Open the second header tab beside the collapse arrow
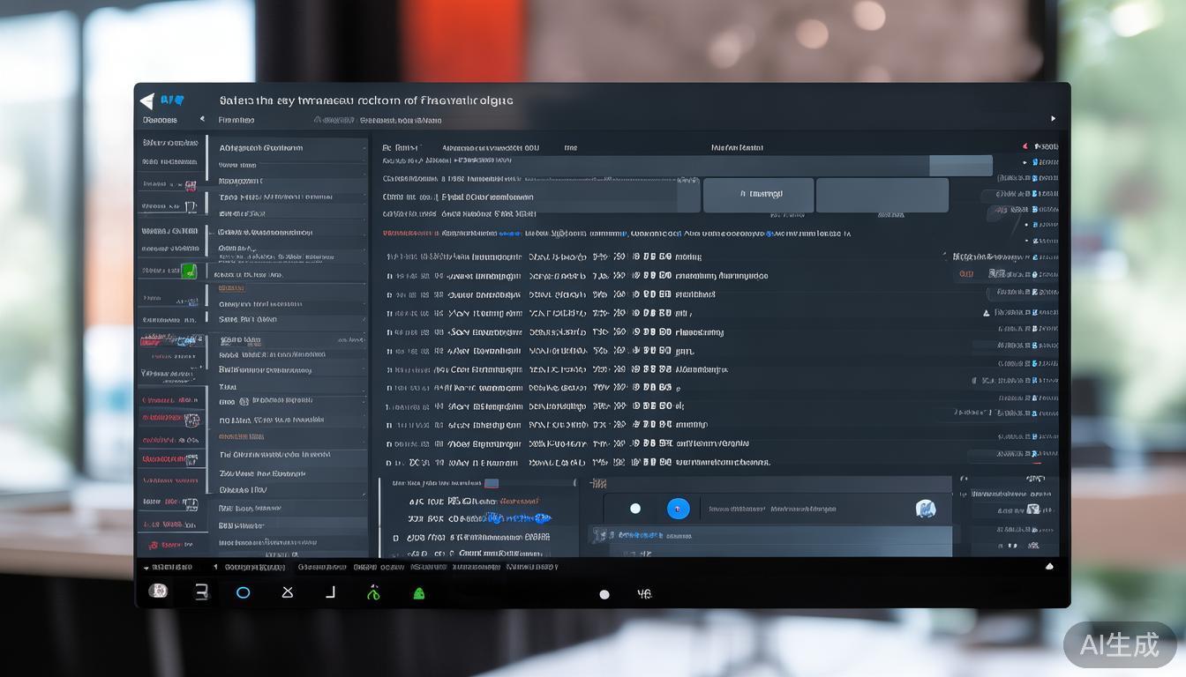The width and height of the screenshot is (1186, 677). tap(236, 120)
